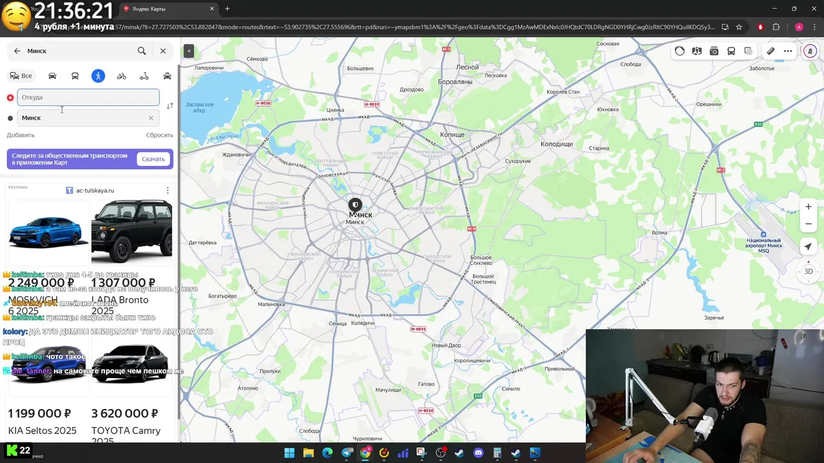Switch to the scooter route mode

click(x=144, y=76)
